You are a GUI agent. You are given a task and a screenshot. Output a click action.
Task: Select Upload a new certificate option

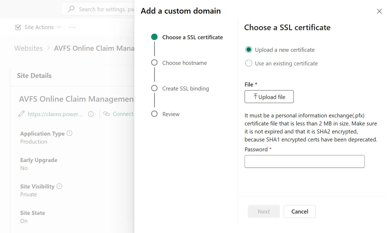click(249, 50)
